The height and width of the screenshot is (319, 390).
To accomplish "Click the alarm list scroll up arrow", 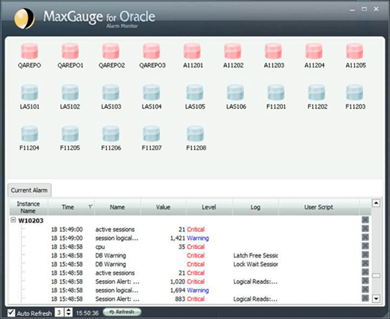I will [x=376, y=203].
